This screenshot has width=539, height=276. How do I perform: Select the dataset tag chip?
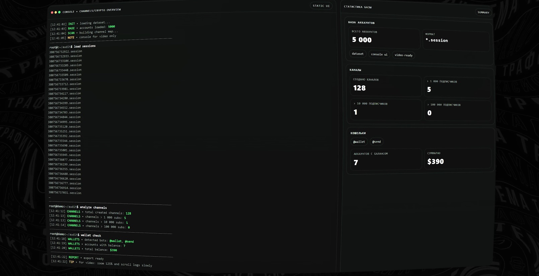point(358,54)
